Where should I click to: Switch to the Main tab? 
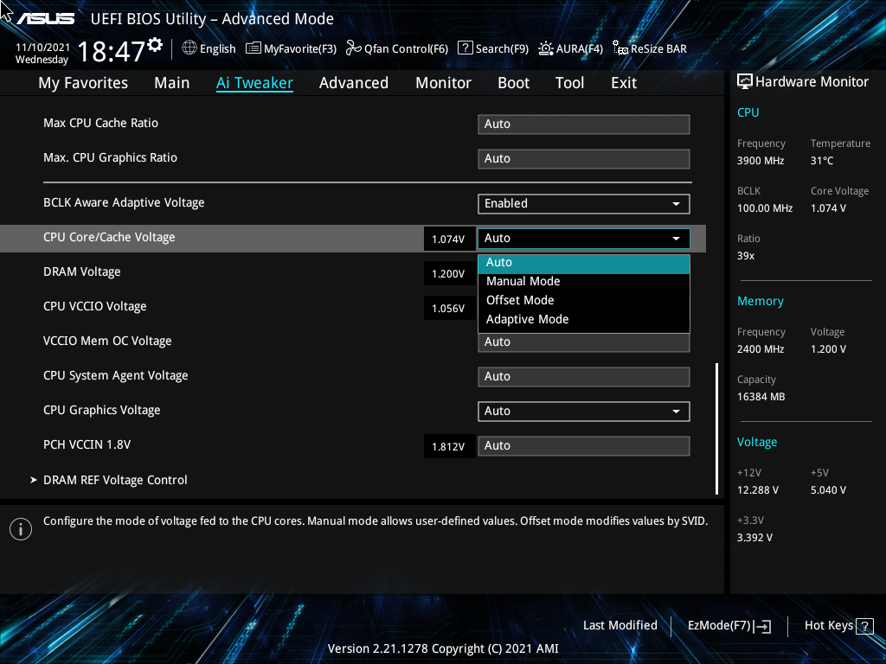pos(172,83)
